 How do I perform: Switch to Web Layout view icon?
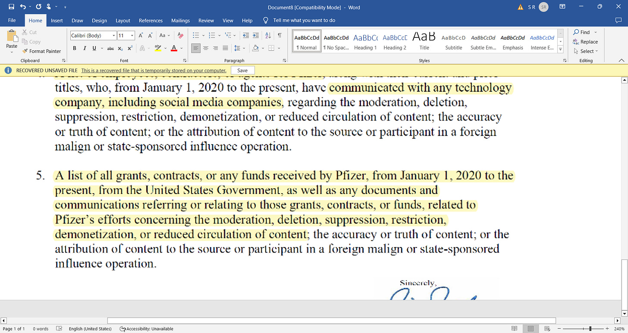coord(546,329)
